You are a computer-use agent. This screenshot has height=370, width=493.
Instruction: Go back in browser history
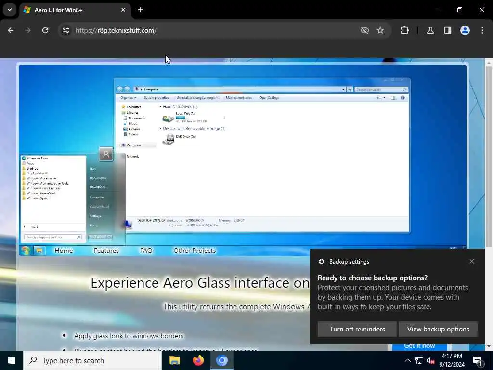tap(11, 30)
